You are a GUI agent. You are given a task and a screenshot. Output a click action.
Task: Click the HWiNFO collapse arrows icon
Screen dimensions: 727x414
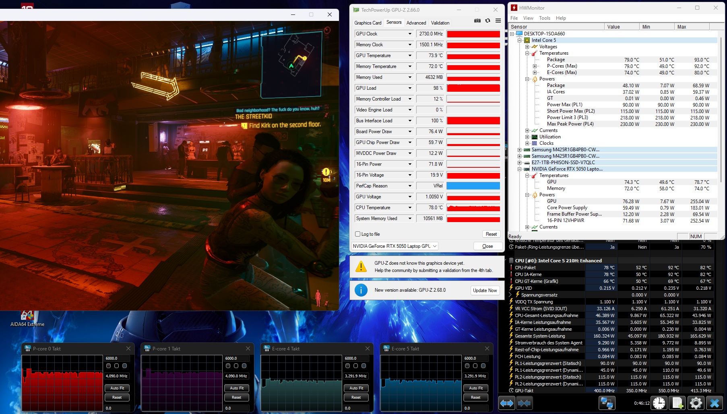click(x=524, y=403)
